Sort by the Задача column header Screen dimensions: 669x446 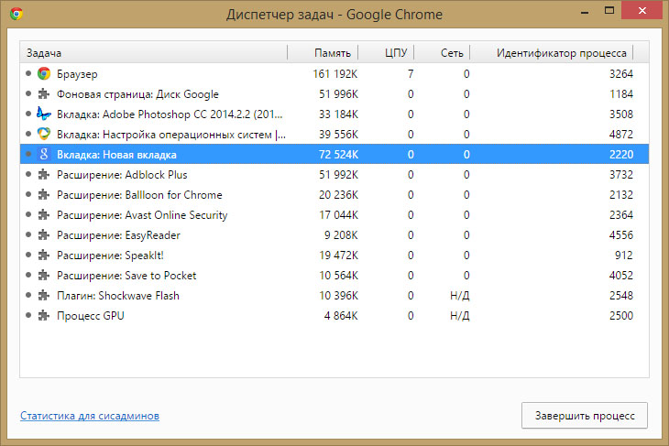pyautogui.click(x=154, y=52)
